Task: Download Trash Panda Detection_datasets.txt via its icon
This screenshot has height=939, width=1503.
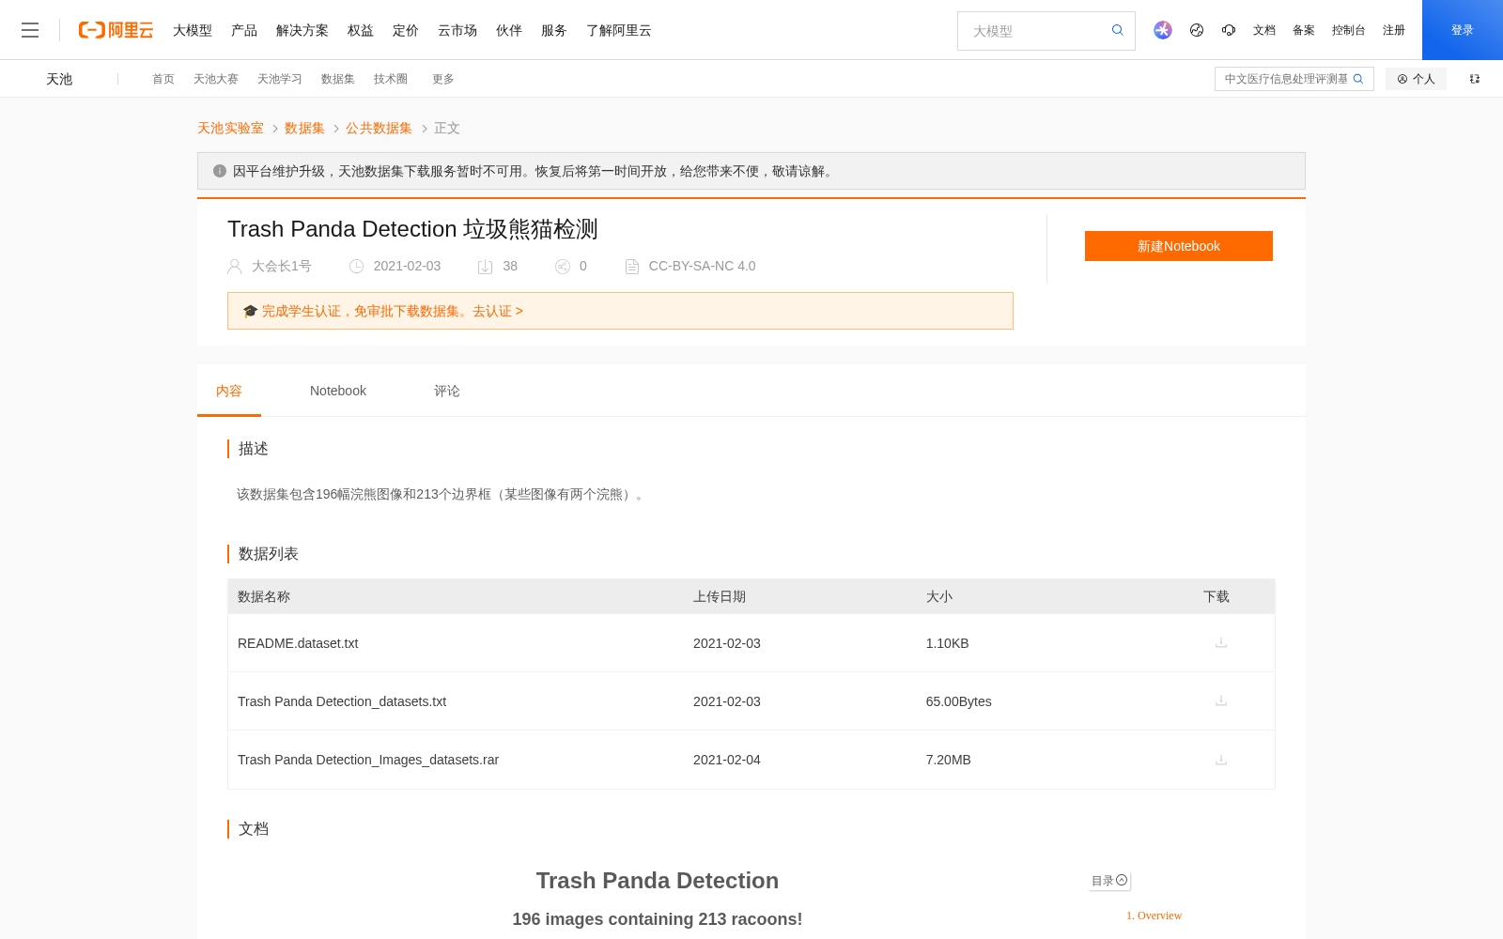Action: [x=1221, y=700]
